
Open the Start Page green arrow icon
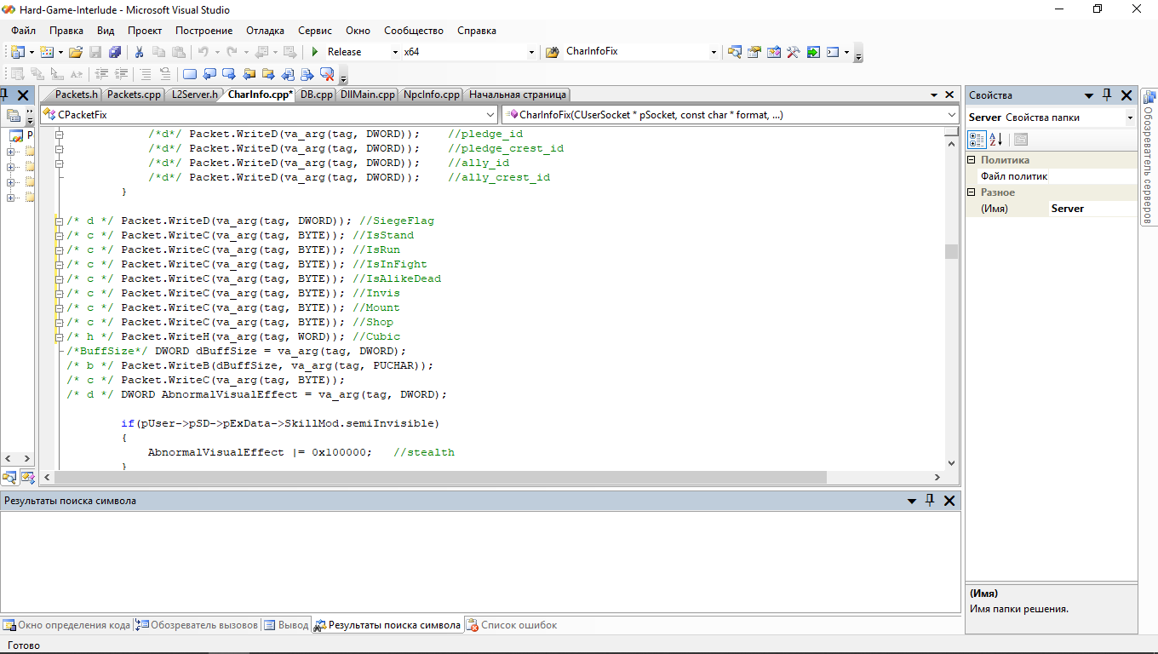[x=813, y=52]
